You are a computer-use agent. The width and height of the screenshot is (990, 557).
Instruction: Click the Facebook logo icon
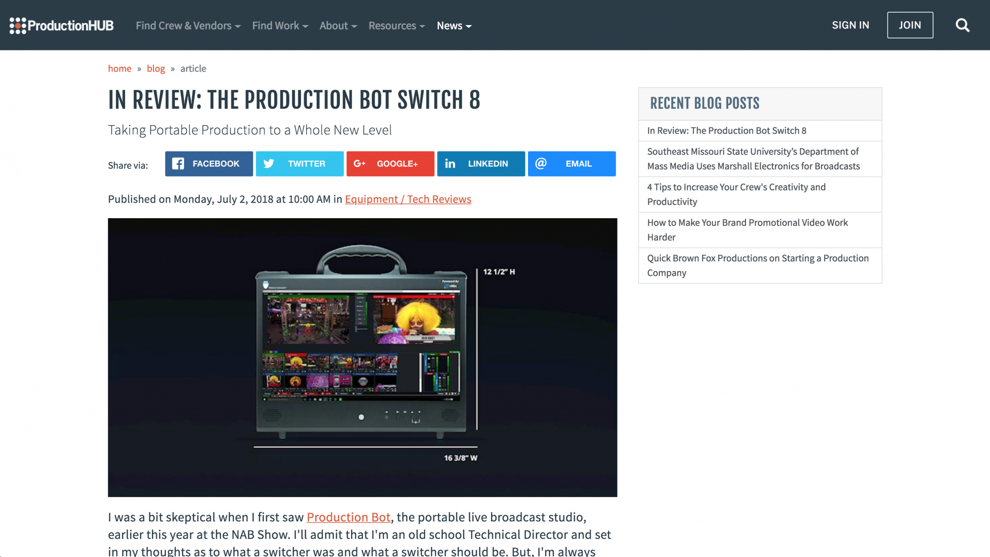[x=178, y=164]
